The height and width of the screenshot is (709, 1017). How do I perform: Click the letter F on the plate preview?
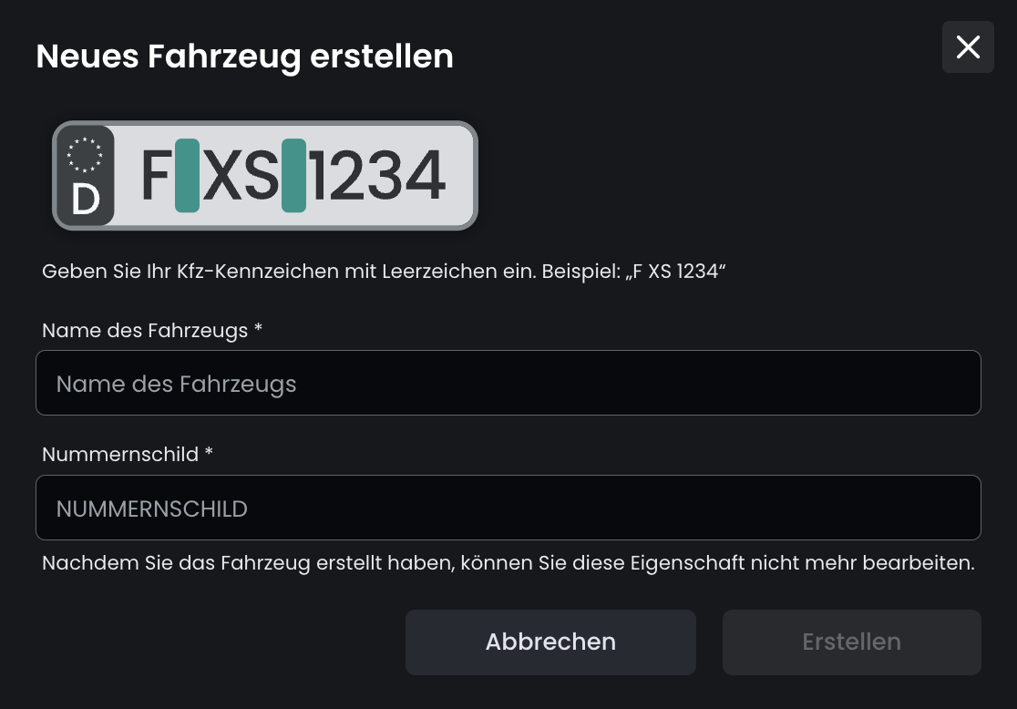click(155, 176)
